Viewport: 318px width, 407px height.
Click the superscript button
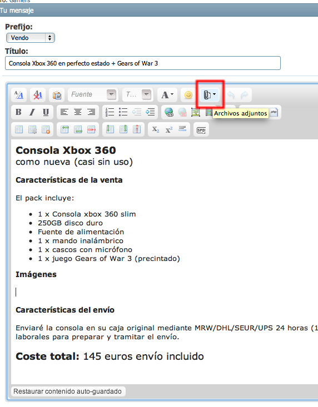(x=169, y=129)
